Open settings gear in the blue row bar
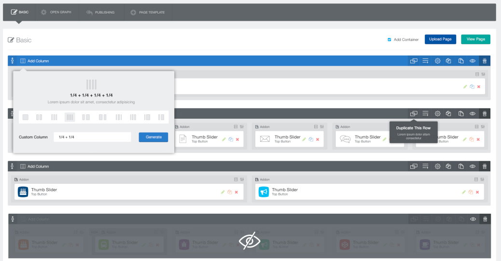 [x=437, y=61]
